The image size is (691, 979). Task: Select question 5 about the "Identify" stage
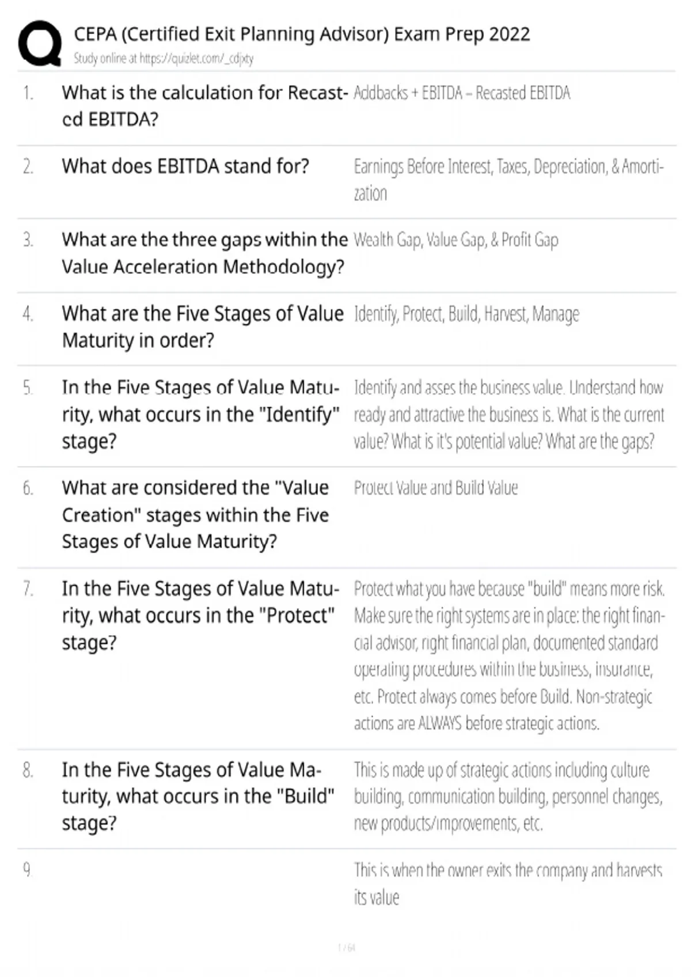[x=201, y=414]
